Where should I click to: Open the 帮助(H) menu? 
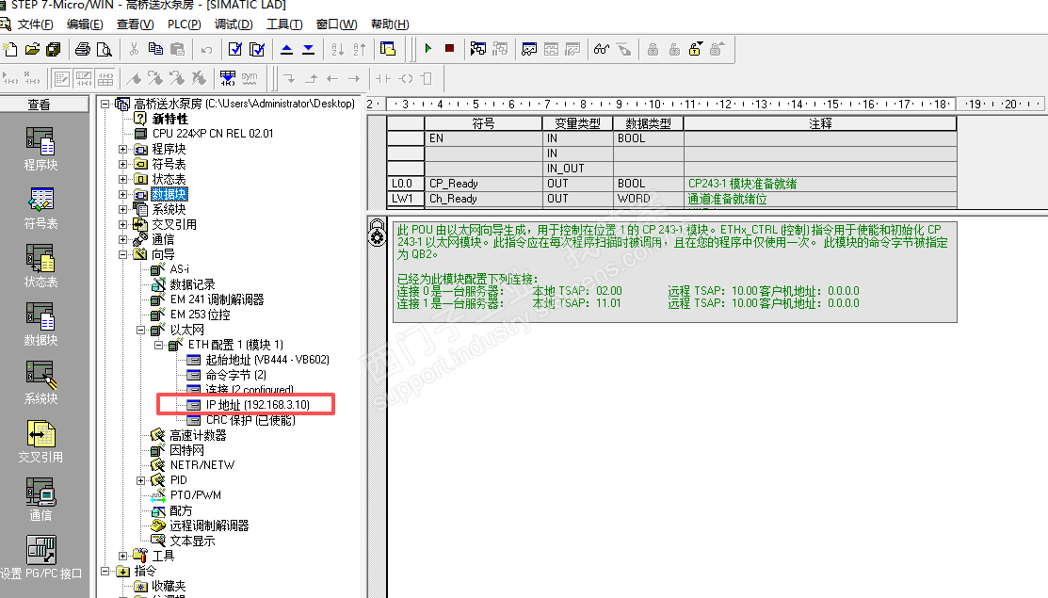click(x=390, y=24)
